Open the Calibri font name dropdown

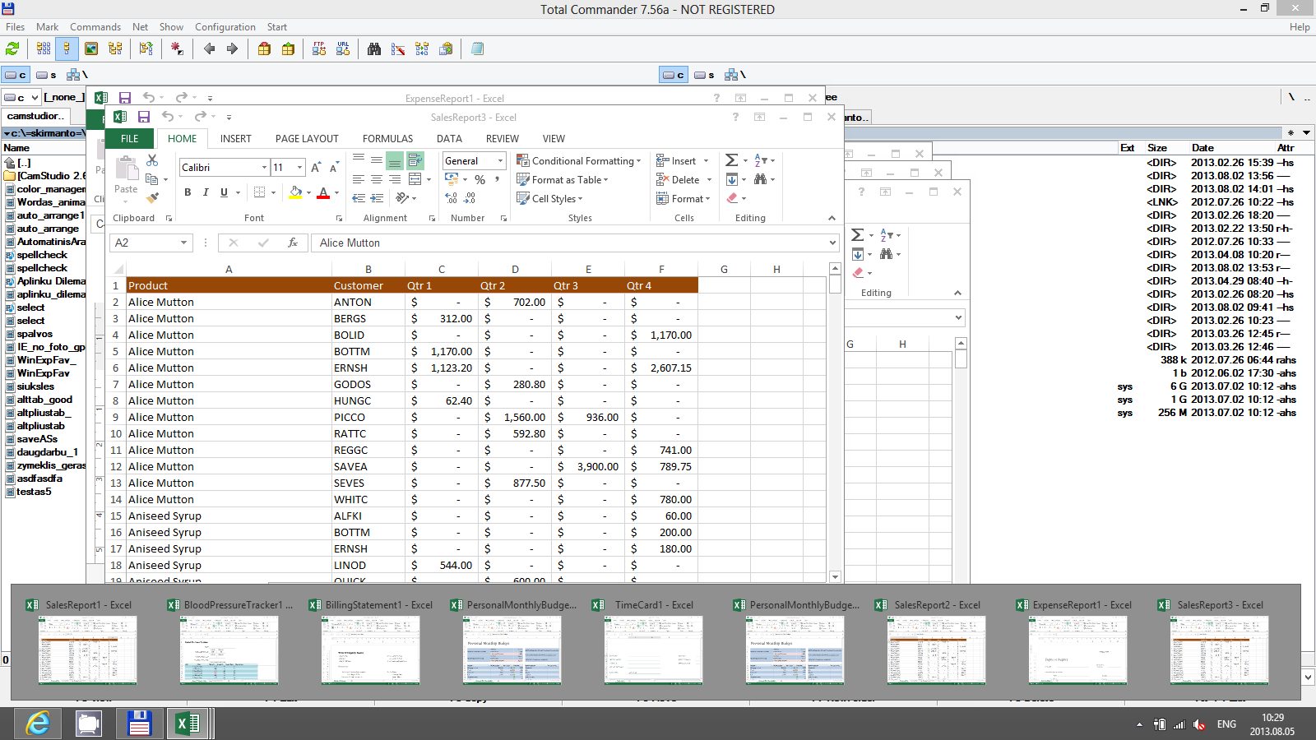click(x=264, y=168)
